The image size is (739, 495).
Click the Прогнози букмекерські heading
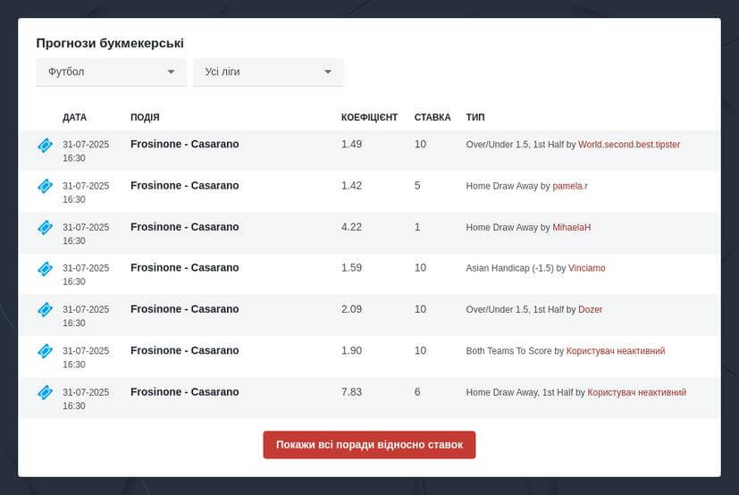tap(110, 44)
